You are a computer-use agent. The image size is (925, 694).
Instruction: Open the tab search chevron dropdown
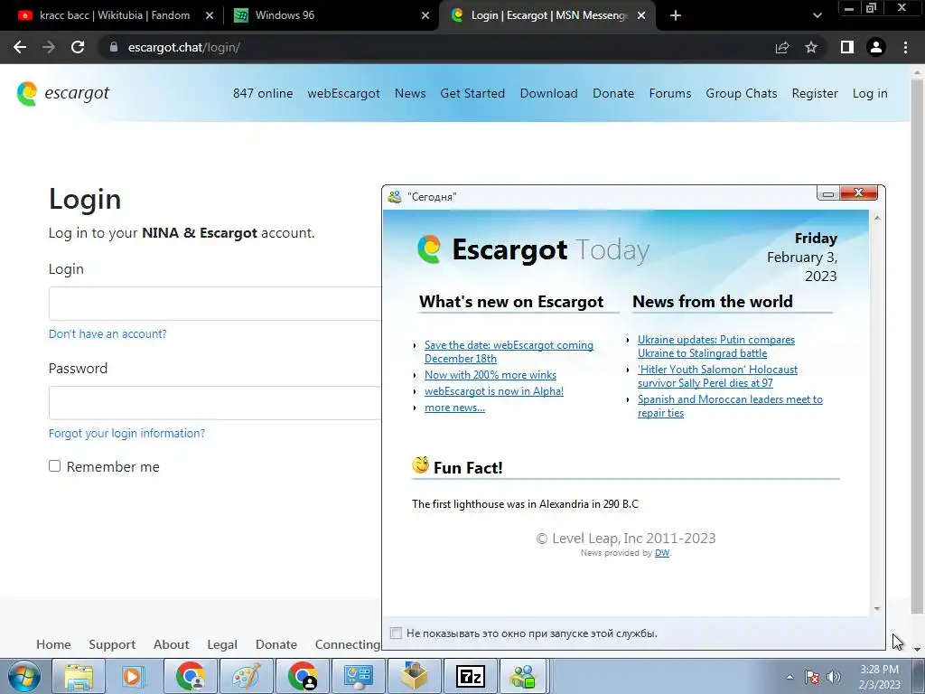817,15
